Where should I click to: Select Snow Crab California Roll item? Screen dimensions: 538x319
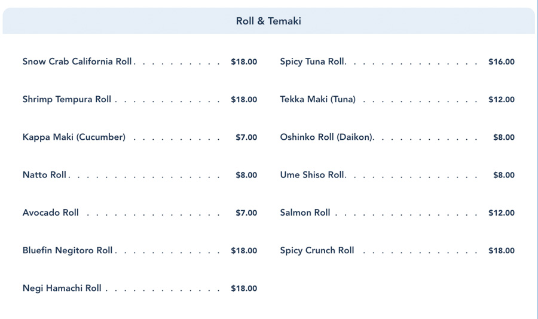77,62
